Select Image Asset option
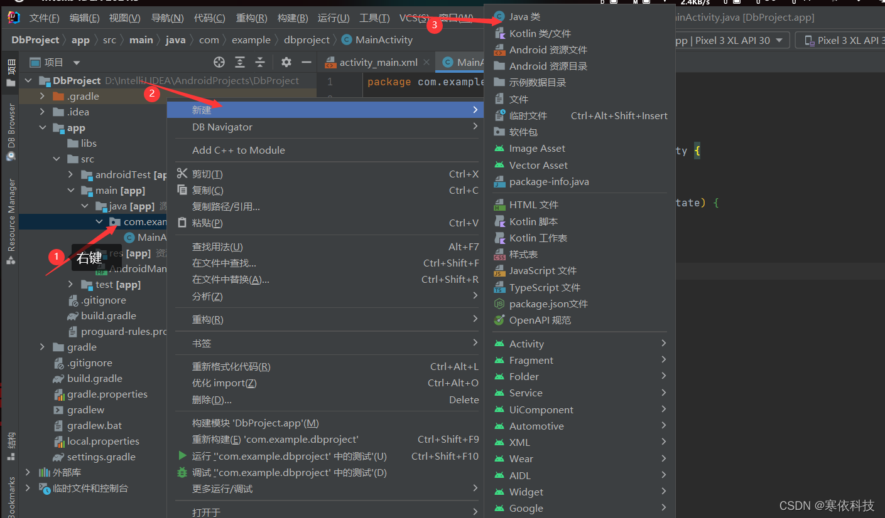Viewport: 885px width, 518px height. [578, 149]
